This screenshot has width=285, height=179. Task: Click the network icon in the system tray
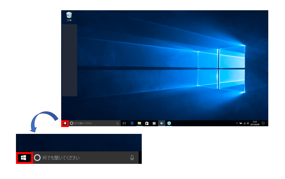[244, 123]
